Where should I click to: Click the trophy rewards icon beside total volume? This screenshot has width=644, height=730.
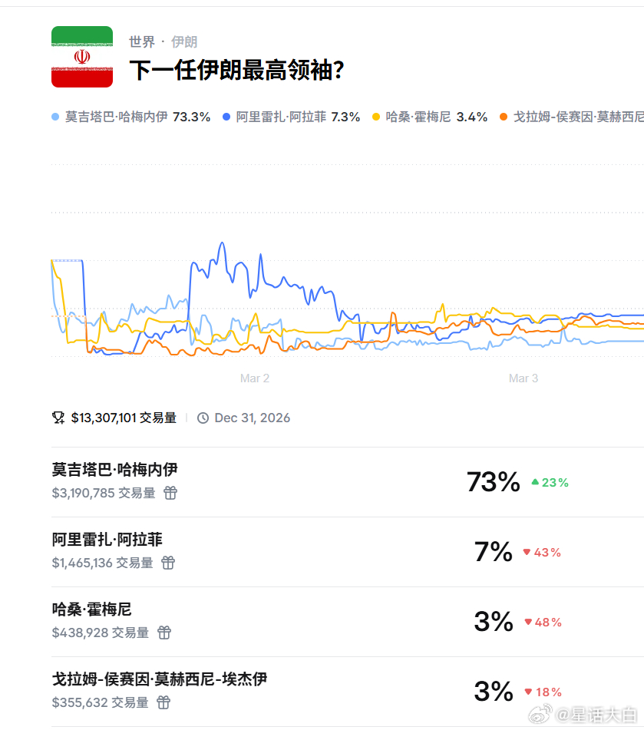point(58,417)
